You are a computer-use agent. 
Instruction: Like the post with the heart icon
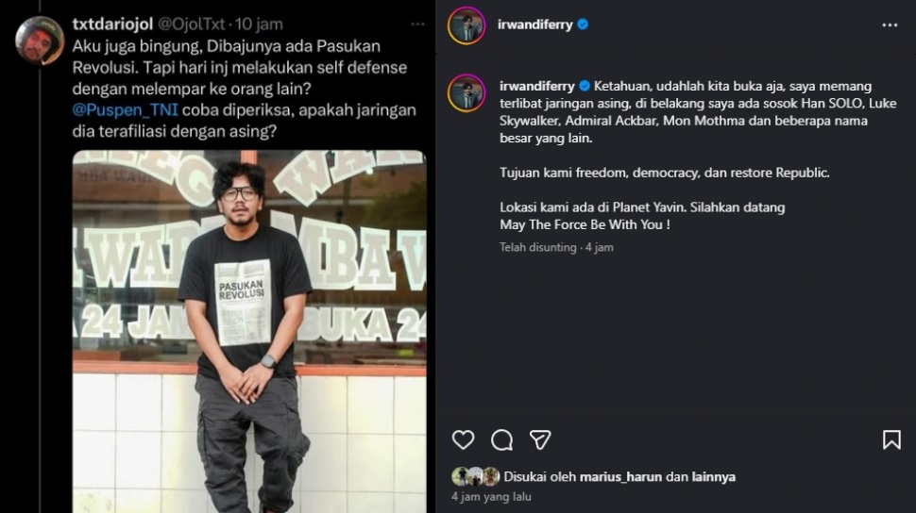(464, 439)
